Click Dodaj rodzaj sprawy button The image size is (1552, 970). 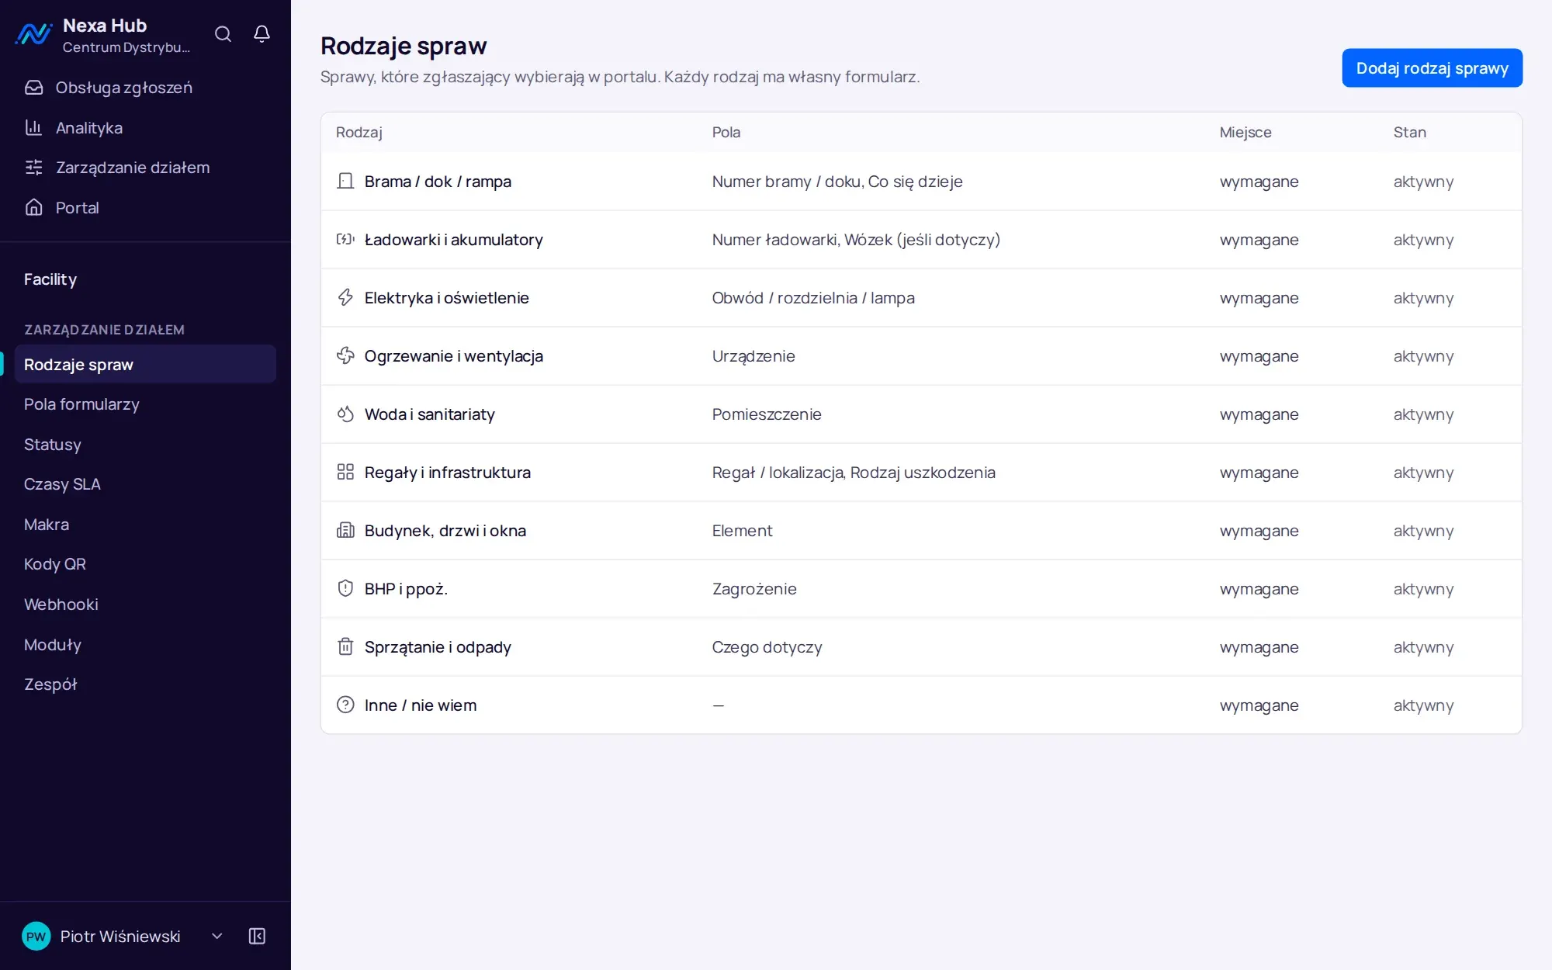(x=1432, y=68)
